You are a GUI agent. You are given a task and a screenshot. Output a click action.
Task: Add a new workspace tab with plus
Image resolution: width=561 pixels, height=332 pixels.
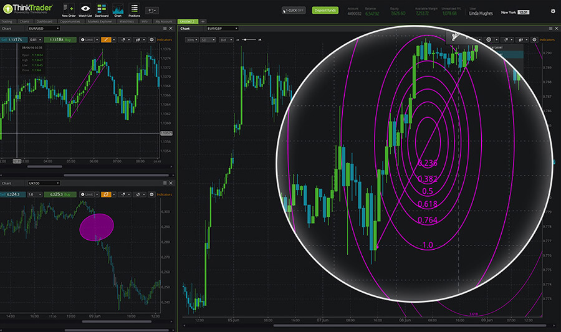click(203, 21)
